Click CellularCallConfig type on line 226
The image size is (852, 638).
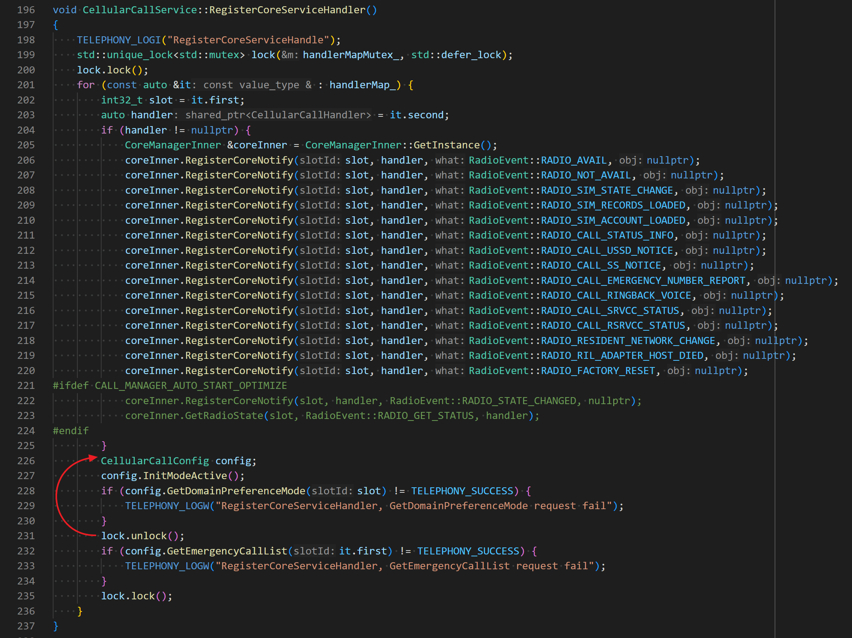(155, 461)
